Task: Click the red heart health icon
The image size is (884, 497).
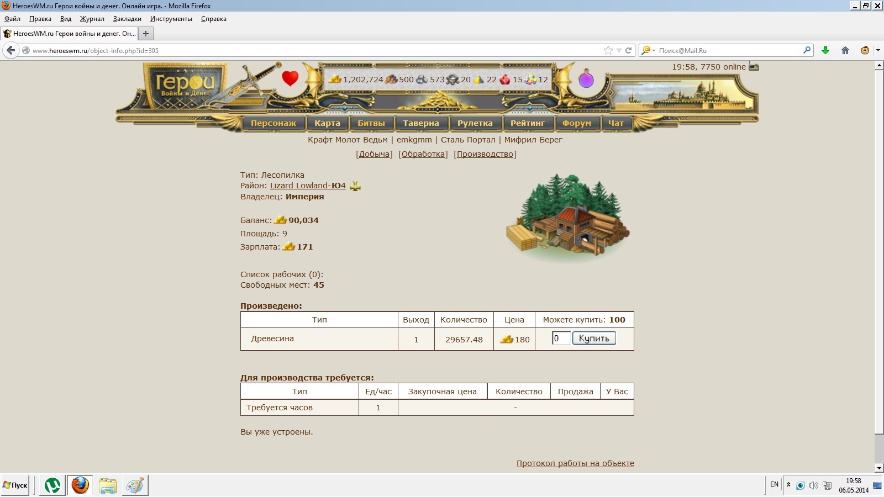Action: tap(290, 78)
